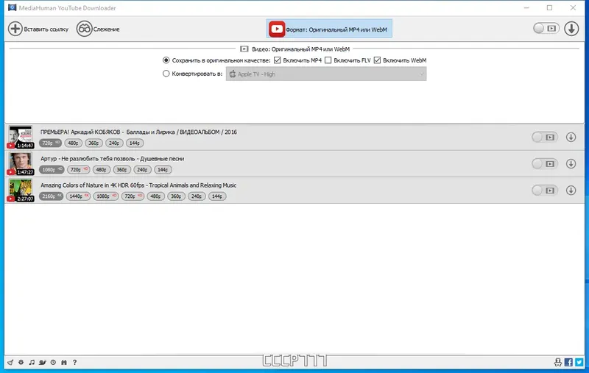Choose 480p for the Артур video

(x=102, y=170)
